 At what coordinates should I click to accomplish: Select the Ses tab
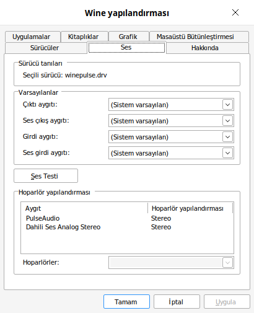pos(127,48)
